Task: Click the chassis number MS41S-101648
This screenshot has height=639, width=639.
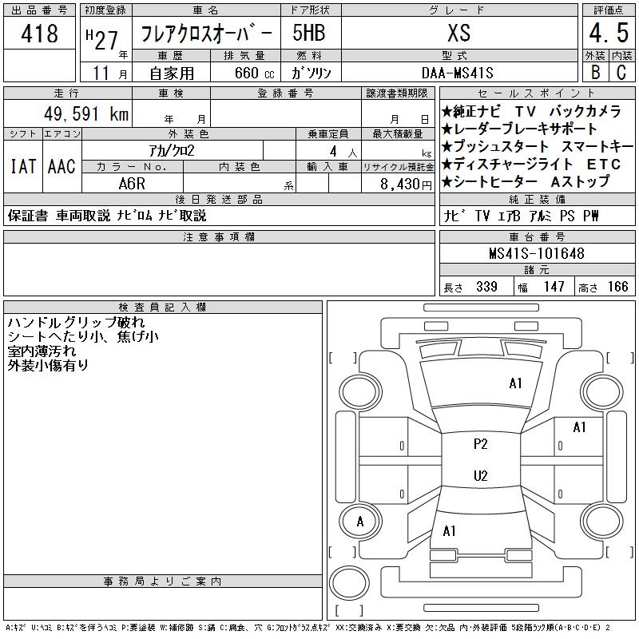Action: tap(536, 253)
